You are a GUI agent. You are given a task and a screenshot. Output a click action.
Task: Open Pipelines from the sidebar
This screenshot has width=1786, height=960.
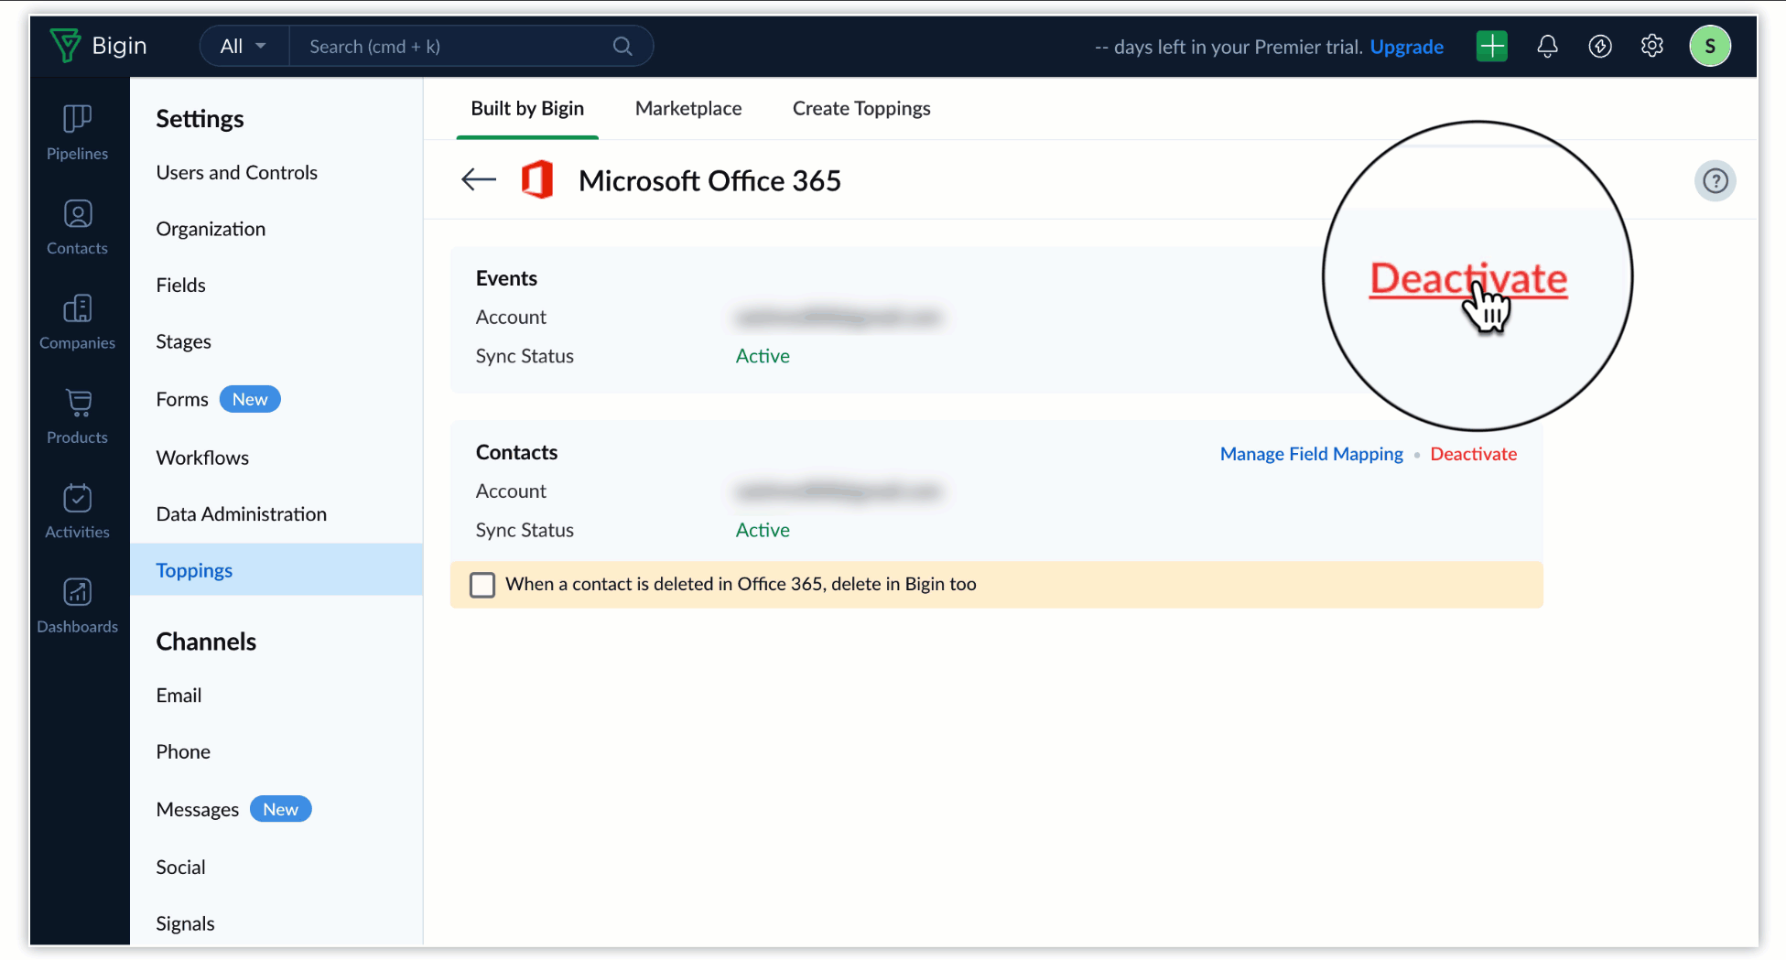(78, 133)
